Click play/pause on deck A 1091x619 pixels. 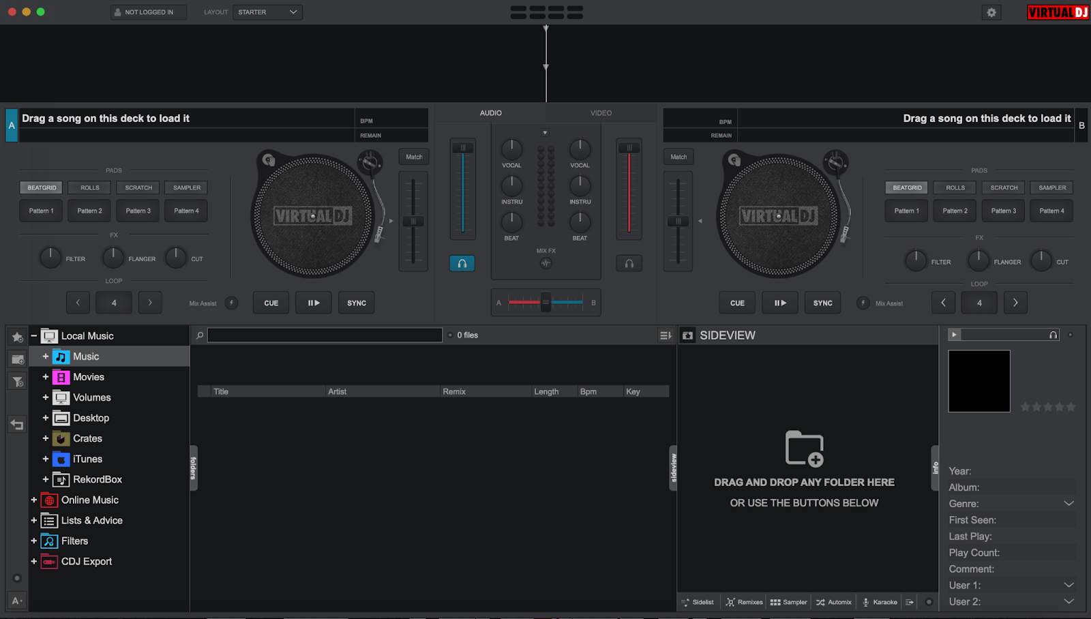tap(314, 303)
